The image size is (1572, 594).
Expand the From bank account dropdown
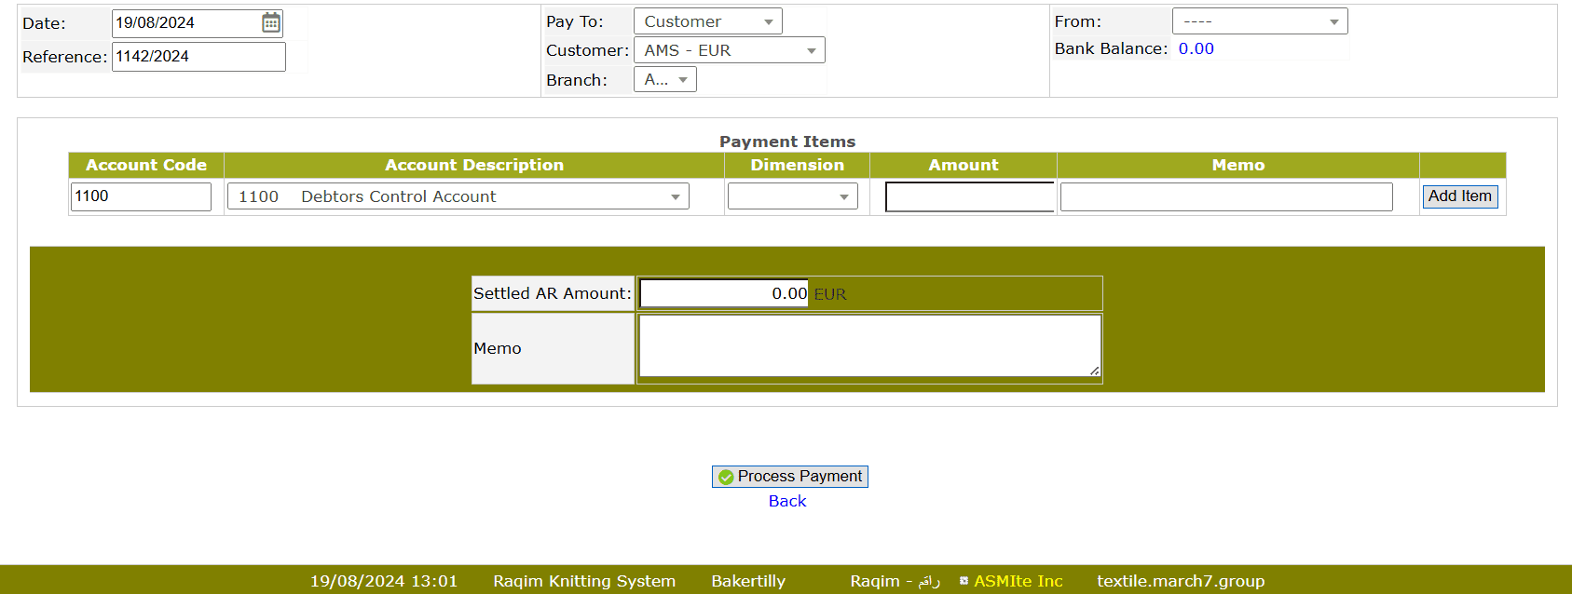click(x=1259, y=21)
